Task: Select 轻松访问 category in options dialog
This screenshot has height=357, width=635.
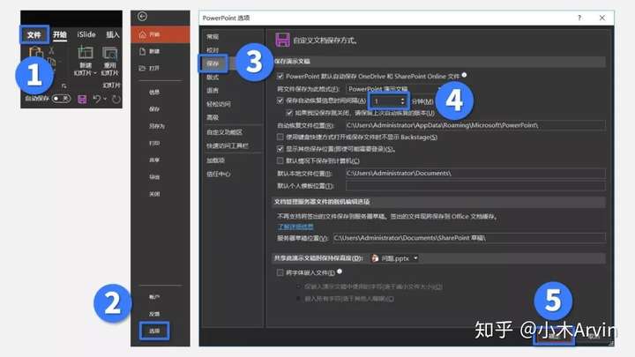Action: pos(219,104)
